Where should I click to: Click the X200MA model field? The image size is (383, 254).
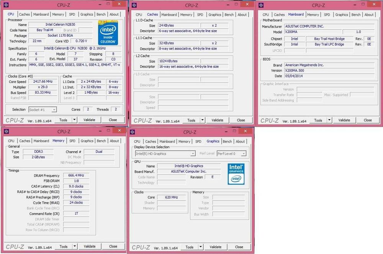pyautogui.click(x=313, y=32)
